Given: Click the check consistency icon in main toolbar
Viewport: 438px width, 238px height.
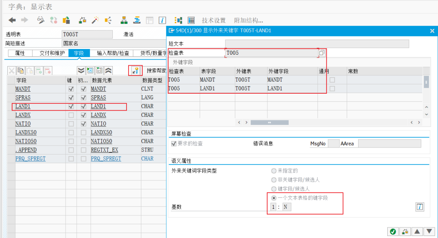Looking at the screenshot, I should (x=82, y=20).
